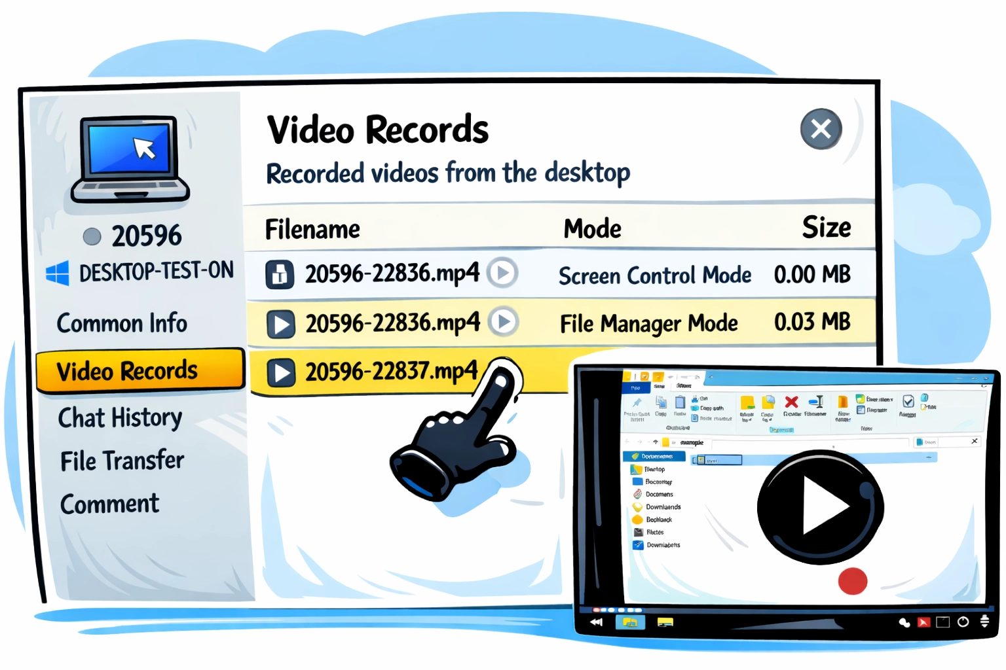The height and width of the screenshot is (670, 1006).
Task: Click the gray status dot beside 20596
Action: (92, 236)
